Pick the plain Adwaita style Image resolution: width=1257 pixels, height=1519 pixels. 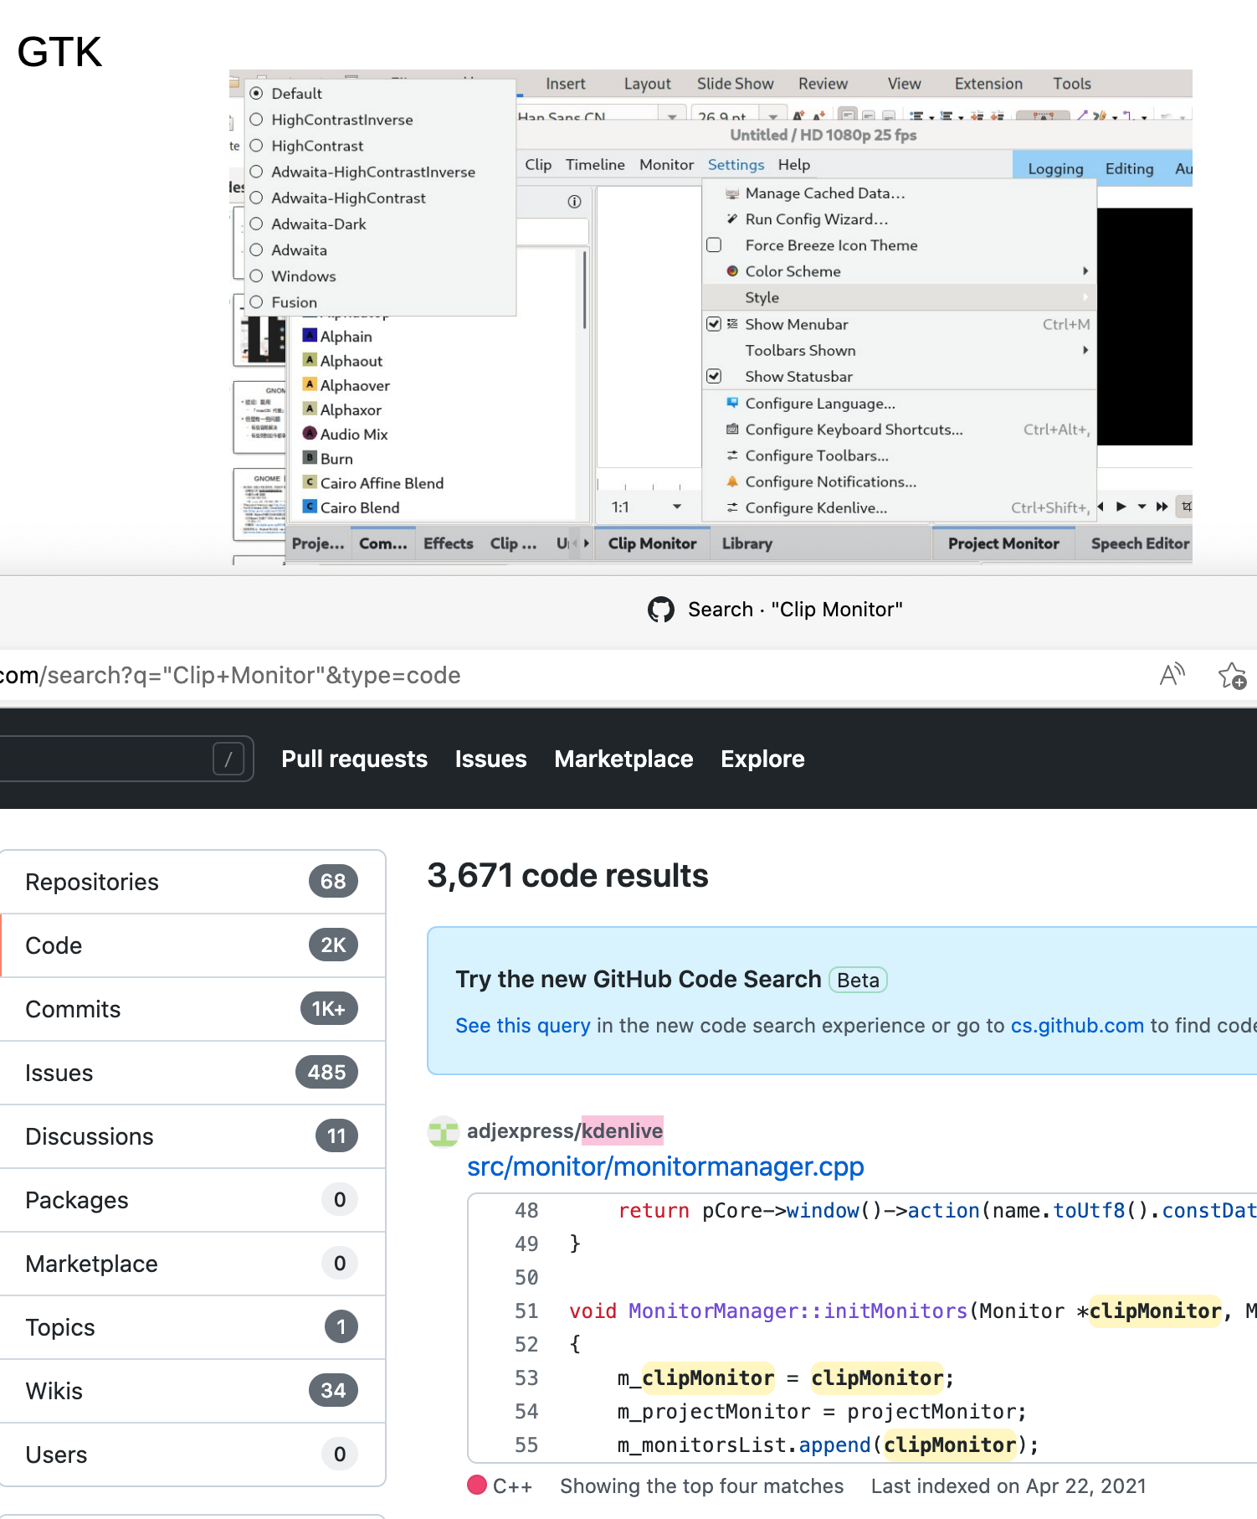tap(256, 250)
